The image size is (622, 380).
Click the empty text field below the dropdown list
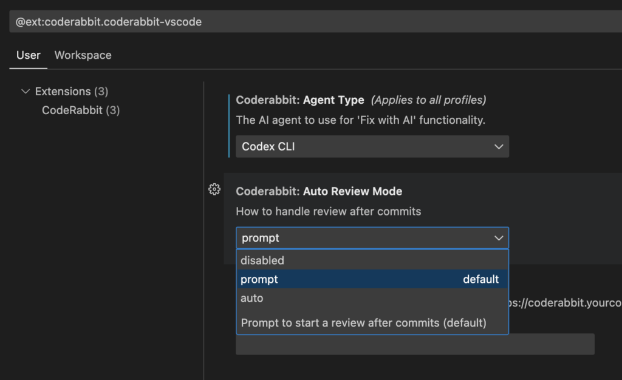(414, 344)
